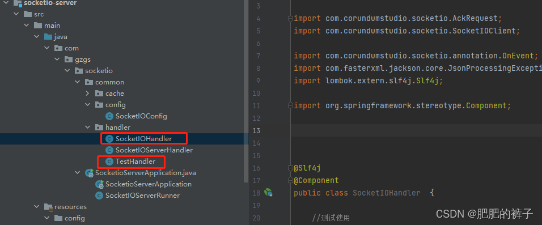Click SocketIOClient in import statement
Image resolution: width=542 pixels, height=225 pixels.
pyautogui.click(x=484, y=31)
